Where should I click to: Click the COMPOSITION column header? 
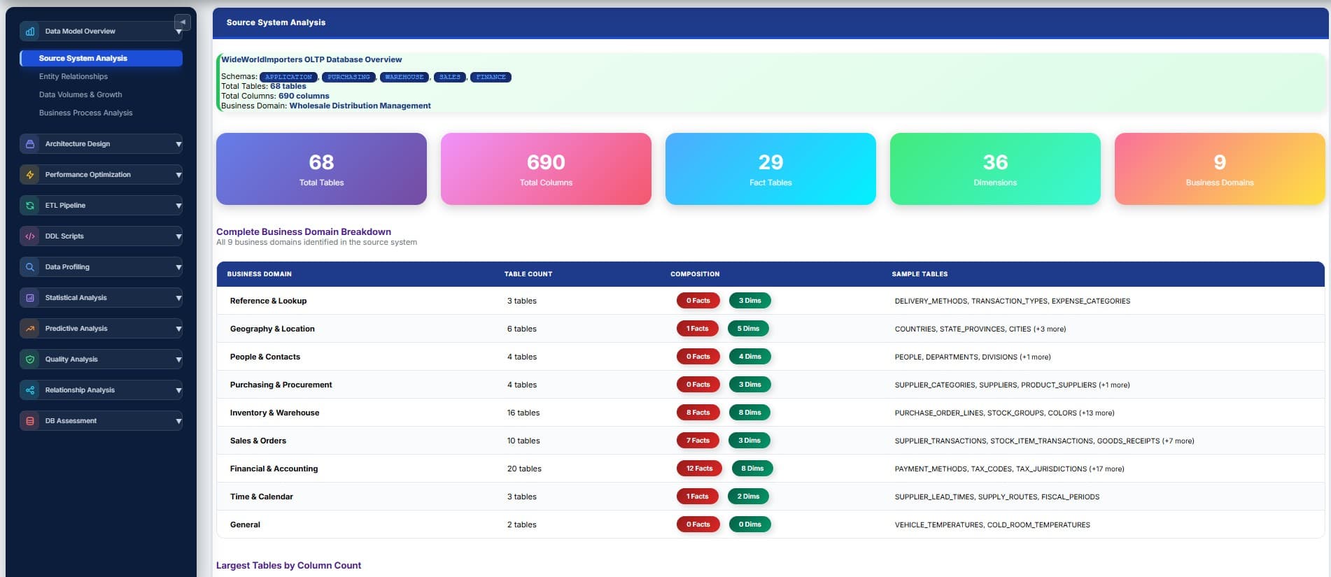(x=695, y=274)
